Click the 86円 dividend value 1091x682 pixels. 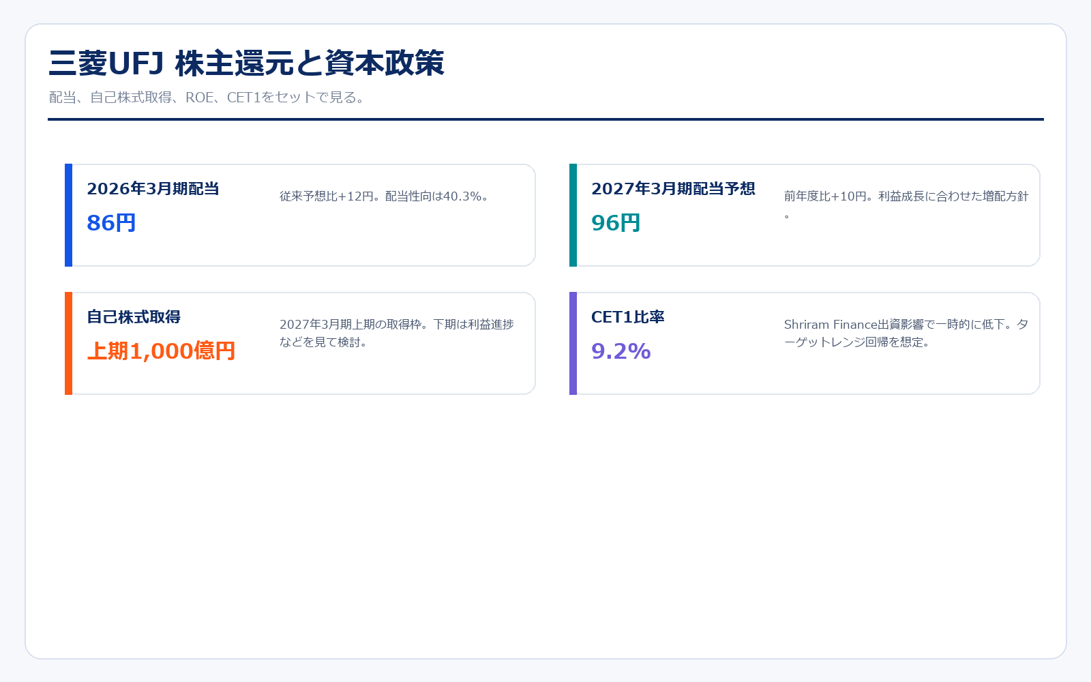[111, 223]
